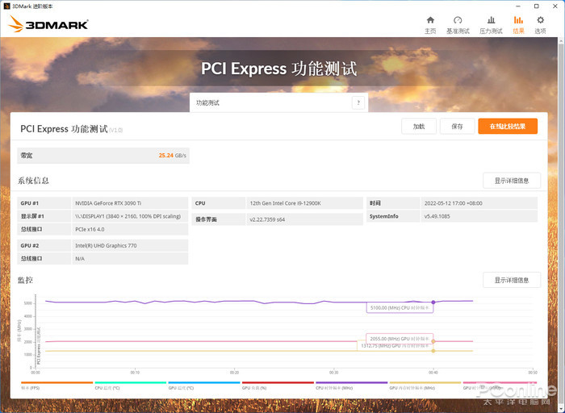Click the 加载 load button

419,127
